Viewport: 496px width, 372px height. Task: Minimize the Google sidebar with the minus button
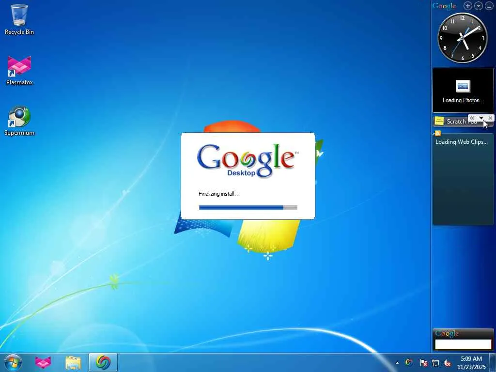click(x=489, y=6)
